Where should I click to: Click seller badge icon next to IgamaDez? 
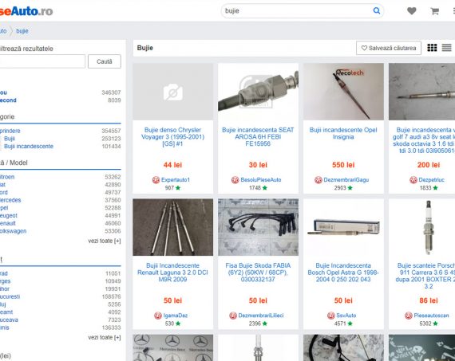click(158, 316)
